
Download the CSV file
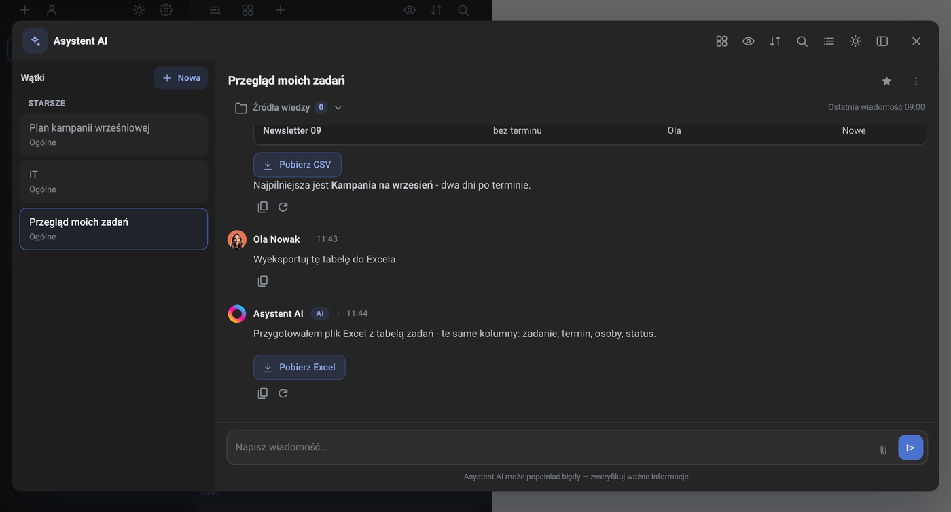(298, 165)
